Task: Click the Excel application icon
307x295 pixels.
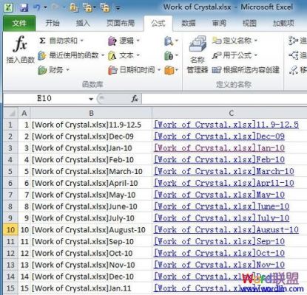Action: click(x=8, y=7)
